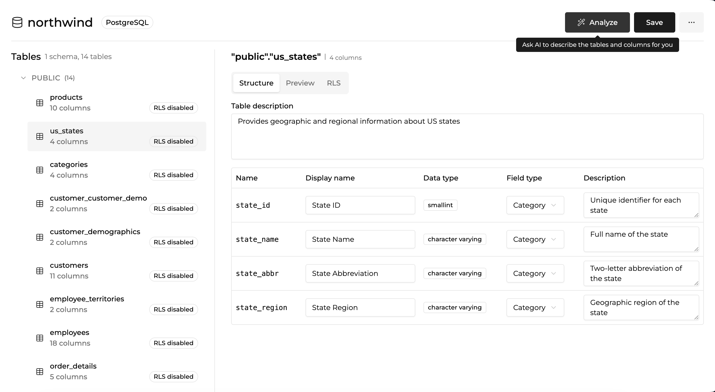The height and width of the screenshot is (392, 715).
Task: Click the customers table grid icon
Action: [x=40, y=271]
